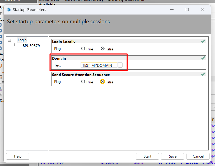The image size is (215, 166).
Task: Open the Domain text expand ellipsis button
Action: pyautogui.click(x=120, y=65)
